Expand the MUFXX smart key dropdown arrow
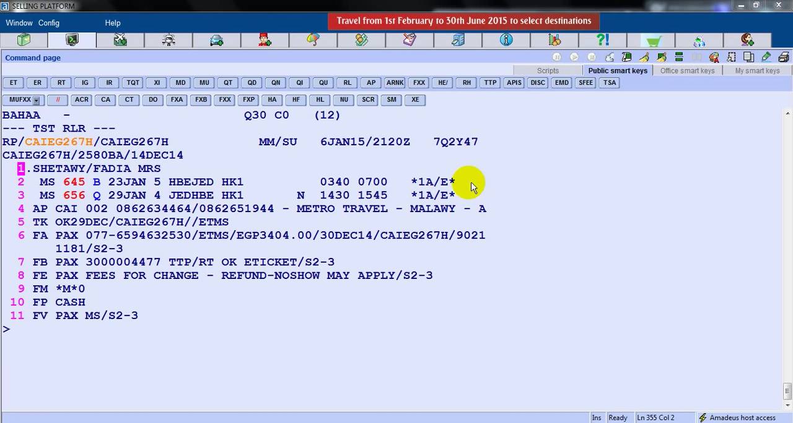The width and height of the screenshot is (793, 423). coord(37,100)
